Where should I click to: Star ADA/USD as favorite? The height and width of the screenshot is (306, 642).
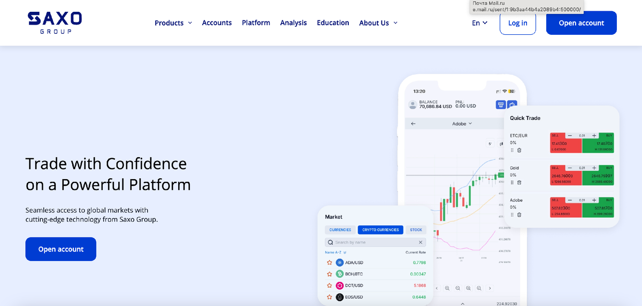tap(330, 263)
